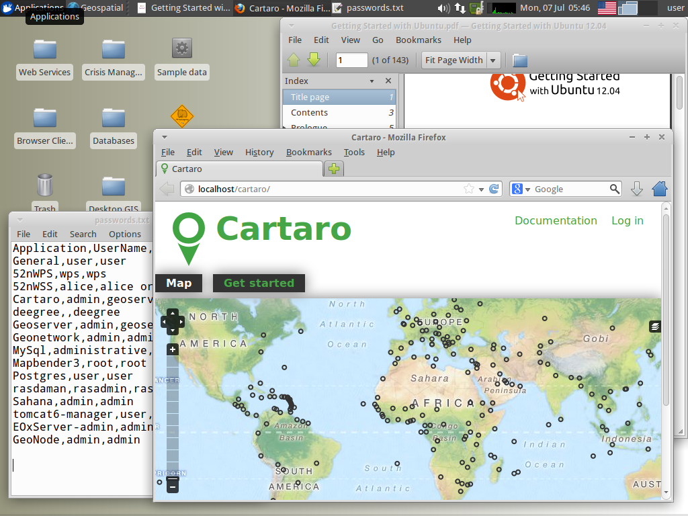Reload the Cartaro page in Firefox
This screenshot has height=516, width=688.
tap(494, 189)
